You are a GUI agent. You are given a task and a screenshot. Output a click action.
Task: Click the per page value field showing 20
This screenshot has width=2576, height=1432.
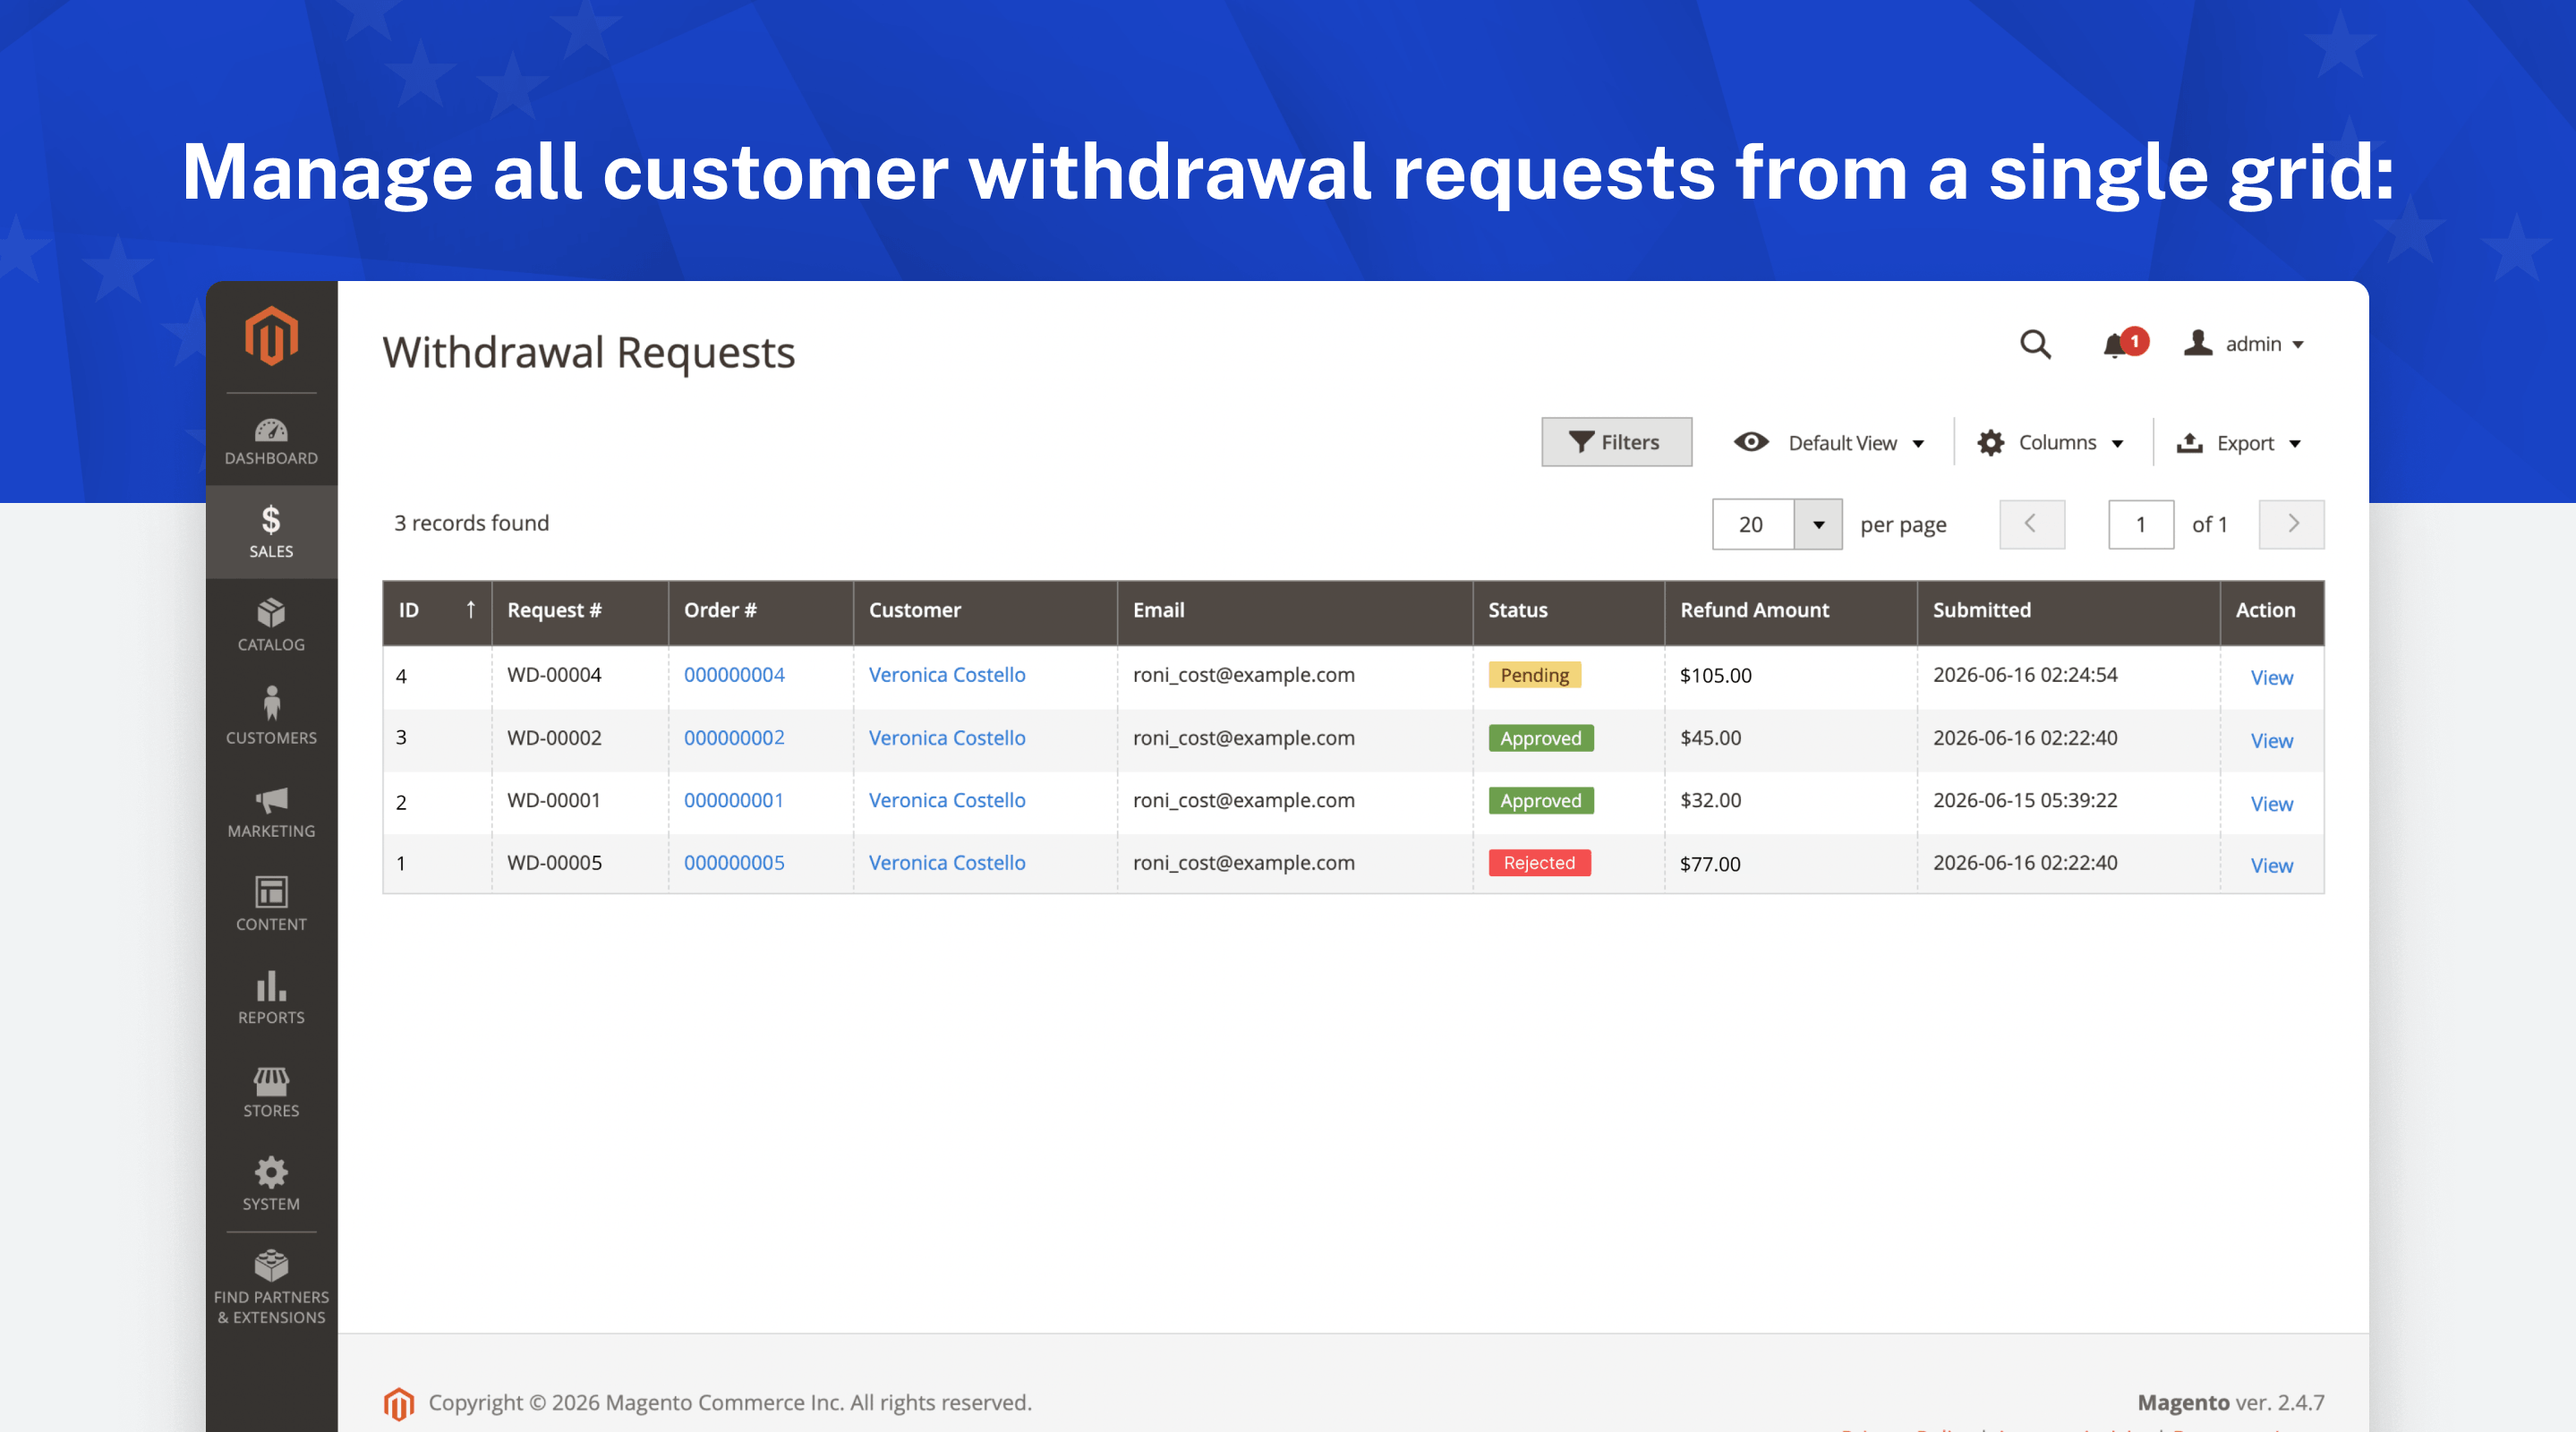(1753, 524)
